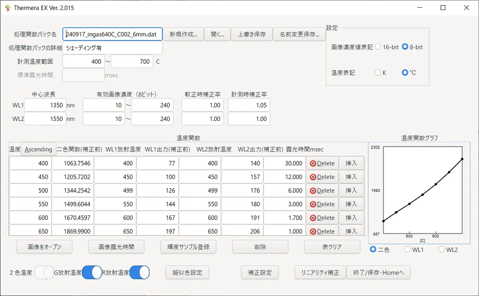Click Ascending sort order button
Screen dimensions: 479x296
[x=39, y=149]
